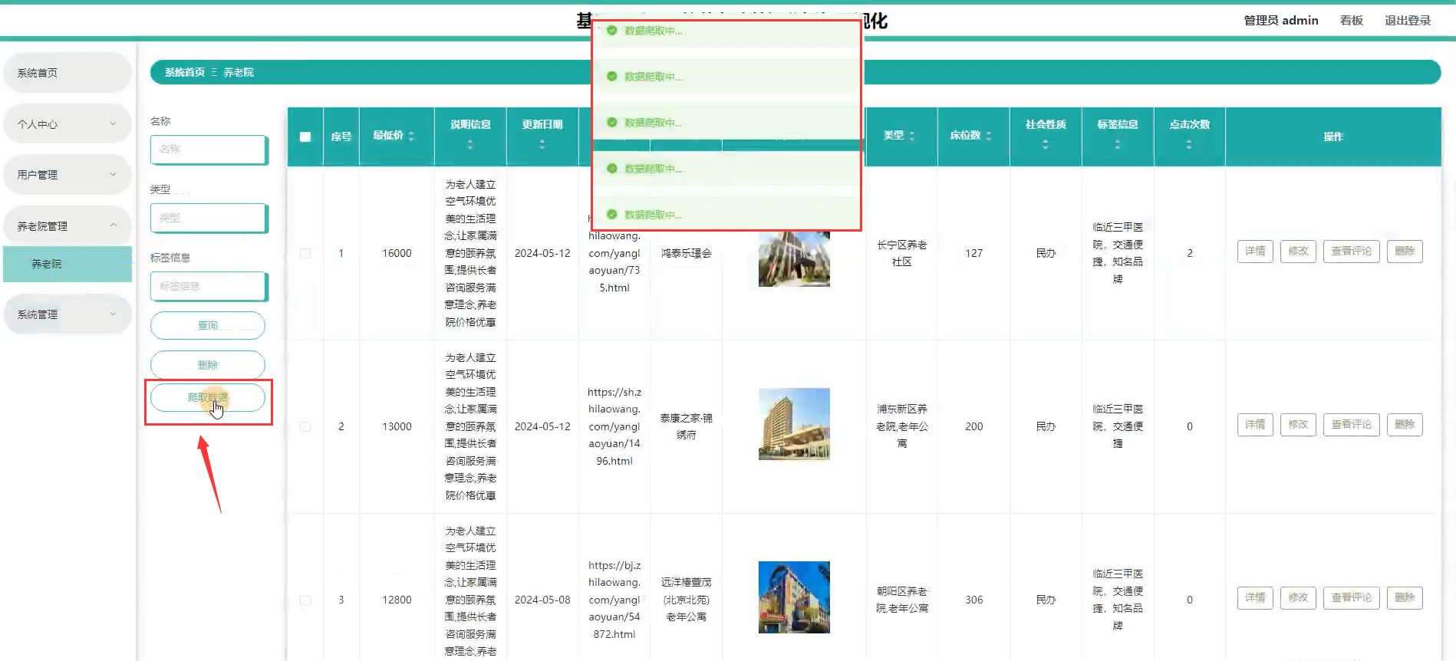Select the 养老院 submenu item
1456x661 pixels.
point(68,264)
